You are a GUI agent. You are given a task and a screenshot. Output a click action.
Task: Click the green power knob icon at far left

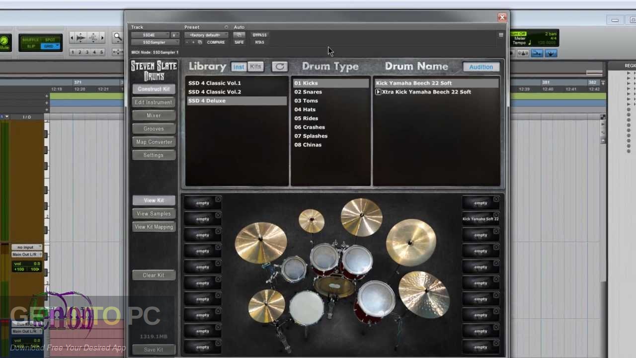4,41
